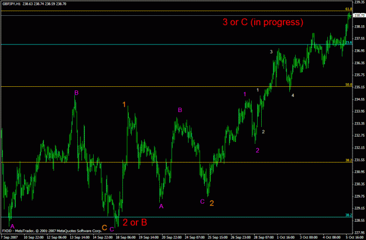Click the 238.15 price axis label
Image resolution: width=366 pixels, height=240 pixels.
(360, 26)
